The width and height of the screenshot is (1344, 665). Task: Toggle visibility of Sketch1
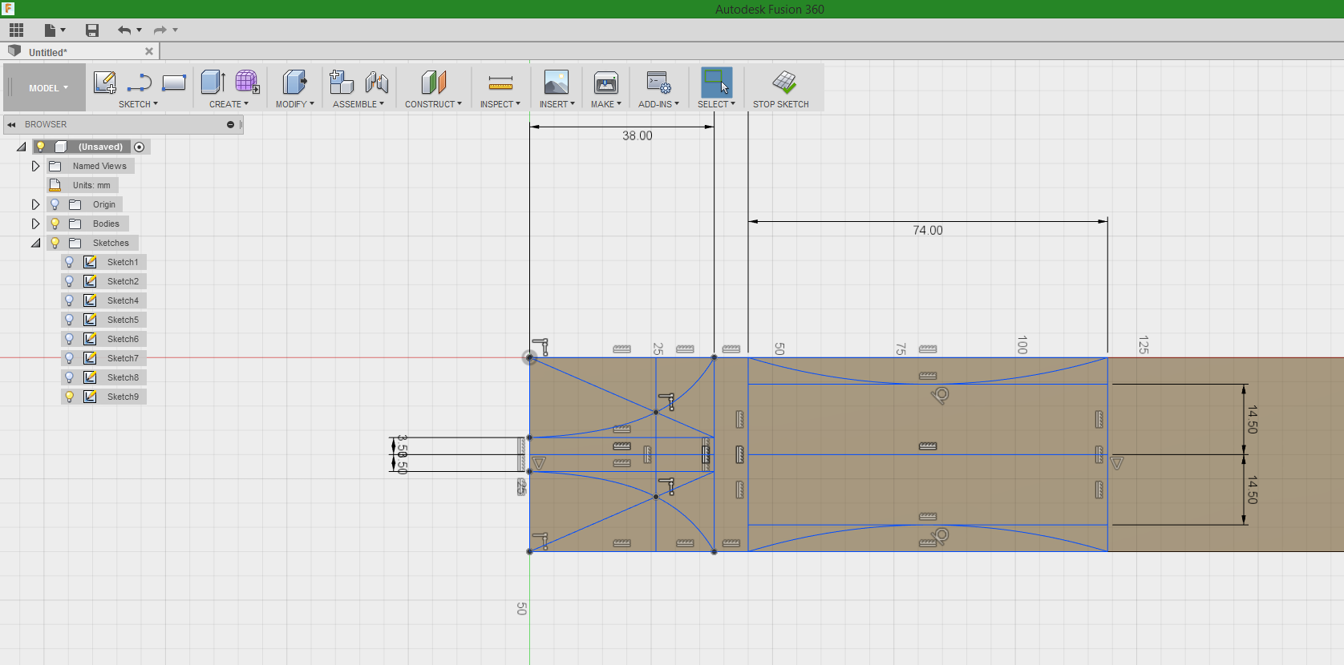pos(70,262)
